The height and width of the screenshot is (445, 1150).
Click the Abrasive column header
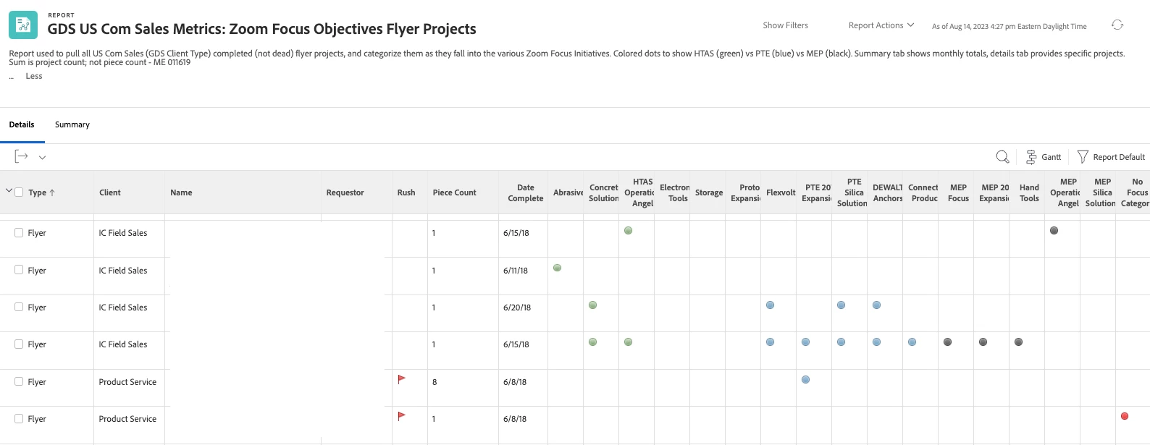[568, 192]
